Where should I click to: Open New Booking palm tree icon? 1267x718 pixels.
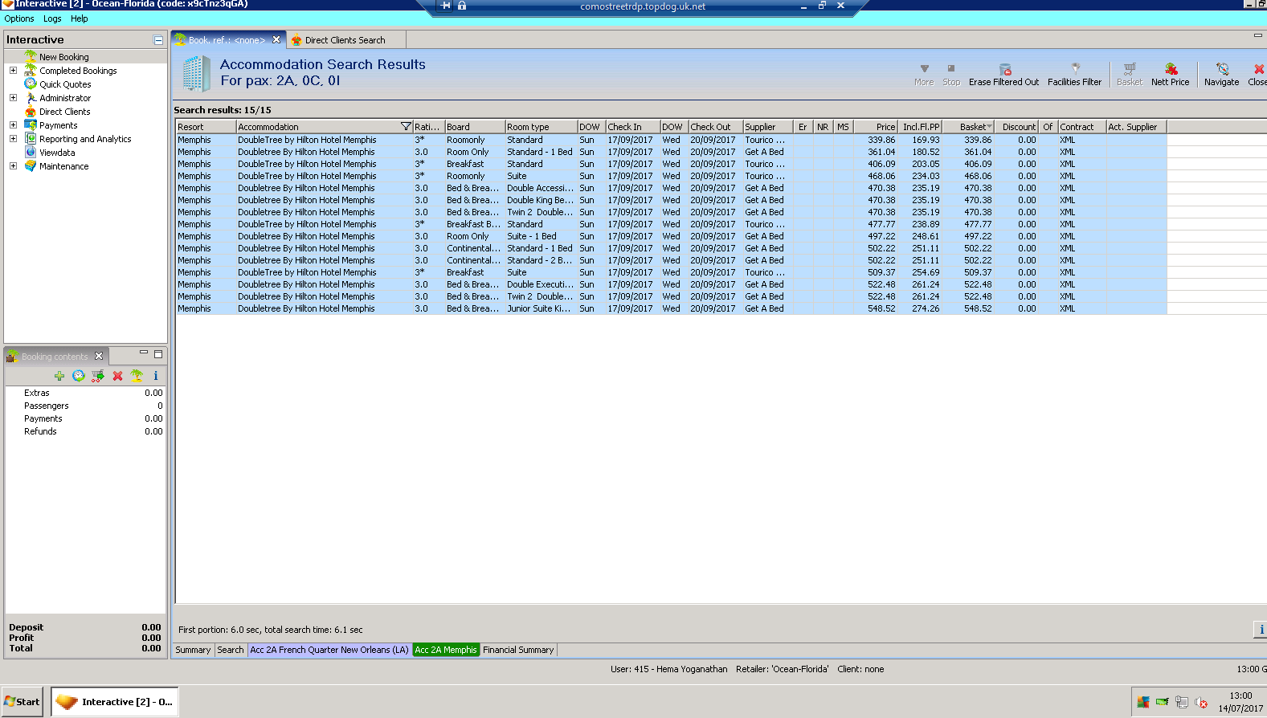pyautogui.click(x=31, y=56)
